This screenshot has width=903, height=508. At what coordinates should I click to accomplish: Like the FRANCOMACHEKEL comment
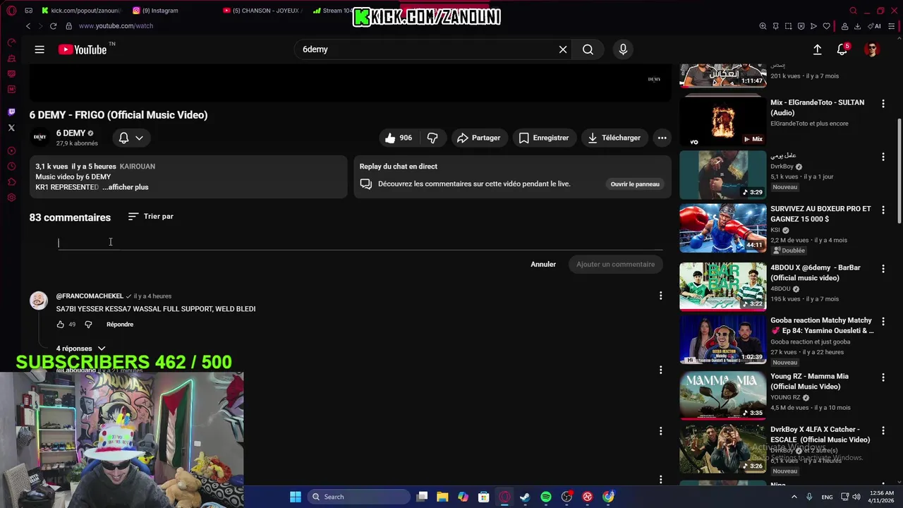tap(61, 325)
